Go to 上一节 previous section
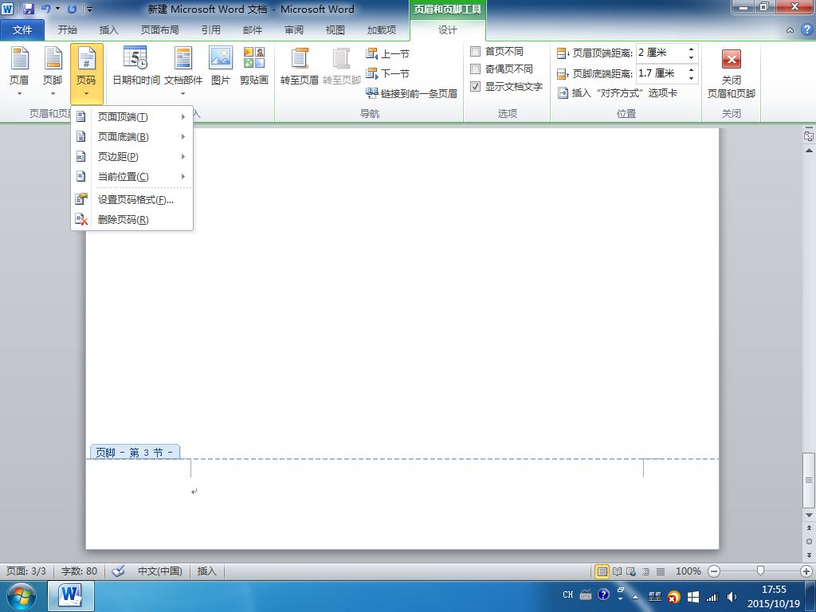The height and width of the screenshot is (612, 816). (x=388, y=53)
